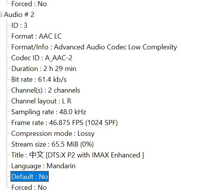This screenshot has height=191, width=215.
Task: Select the Title DTS:X P2 IMAX Enhanced row
Action: (77, 155)
